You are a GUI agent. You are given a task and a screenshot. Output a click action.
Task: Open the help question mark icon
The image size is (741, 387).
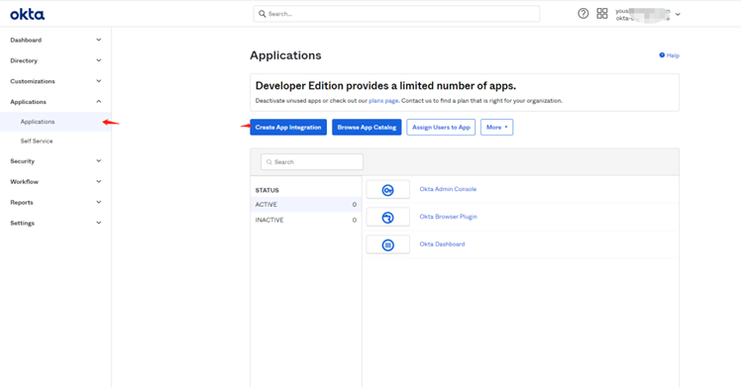(x=583, y=14)
